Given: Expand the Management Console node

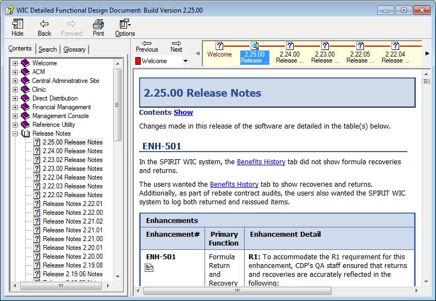Looking at the screenshot, I should (x=15, y=116).
